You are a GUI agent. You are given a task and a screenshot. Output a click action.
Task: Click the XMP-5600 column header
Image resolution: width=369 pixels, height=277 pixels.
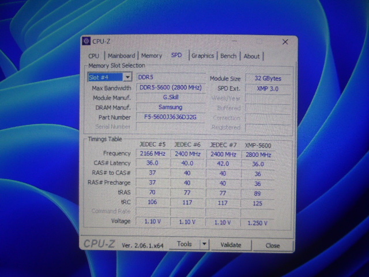point(258,145)
